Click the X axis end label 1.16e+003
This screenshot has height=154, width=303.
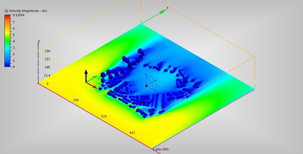tap(160, 149)
